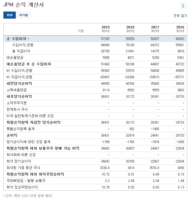The image size is (190, 200).
Task: Select the 세후당기순이익 row label
Action: 19,96
